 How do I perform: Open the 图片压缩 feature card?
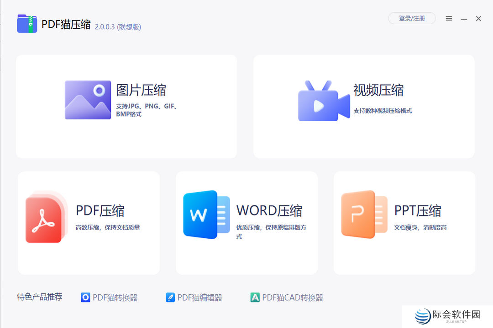tap(126, 106)
